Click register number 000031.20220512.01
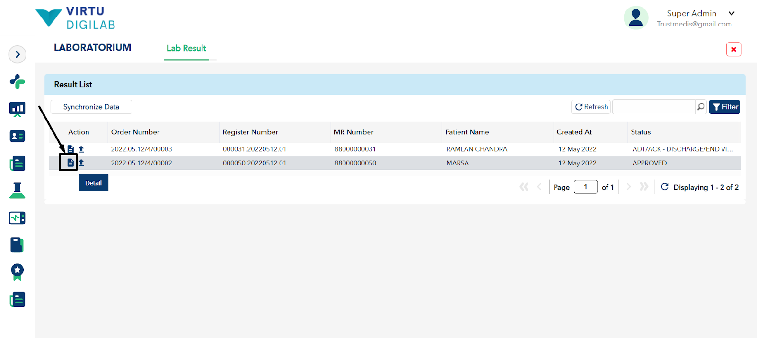This screenshot has height=338, width=757. pos(255,149)
